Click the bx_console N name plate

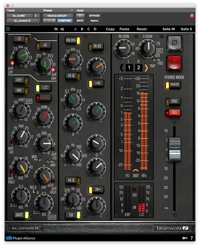[25, 228]
